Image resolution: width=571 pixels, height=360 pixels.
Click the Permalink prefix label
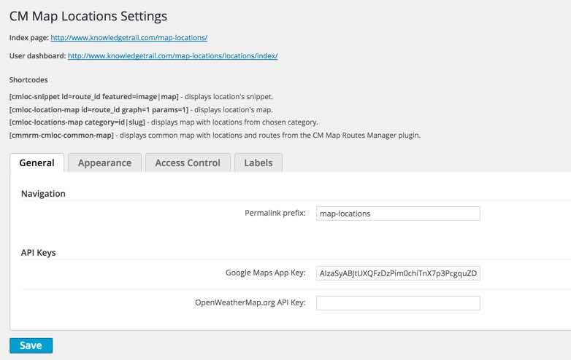tap(275, 214)
